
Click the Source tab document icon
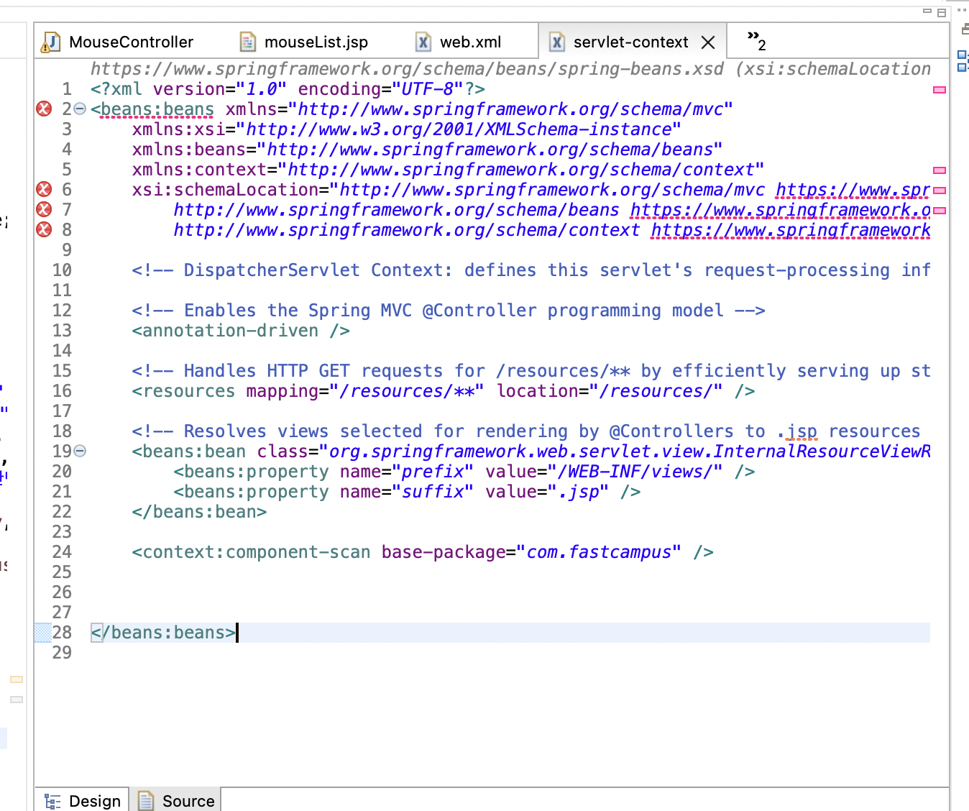(146, 801)
